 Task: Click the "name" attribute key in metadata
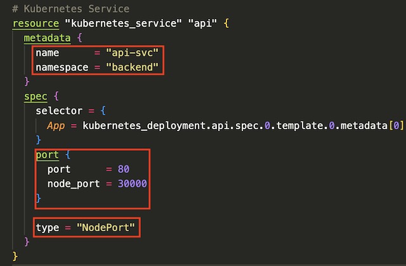tap(48, 53)
